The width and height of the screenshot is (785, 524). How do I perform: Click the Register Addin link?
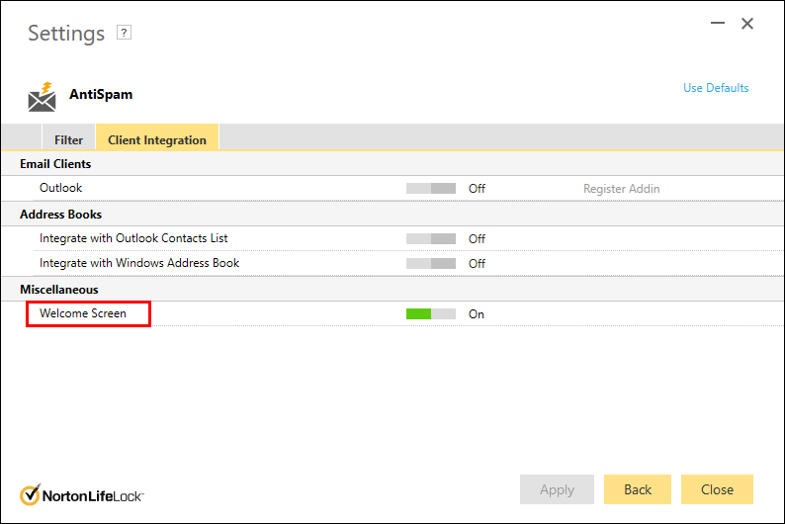(x=621, y=189)
